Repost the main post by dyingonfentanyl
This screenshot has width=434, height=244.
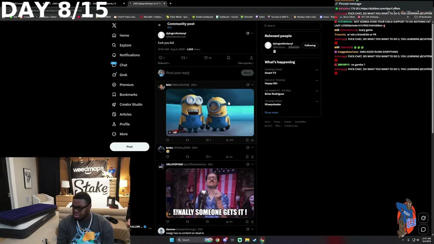[183, 58]
